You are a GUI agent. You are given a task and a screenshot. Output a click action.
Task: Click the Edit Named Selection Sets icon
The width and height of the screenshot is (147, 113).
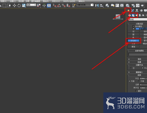coord(74,6)
